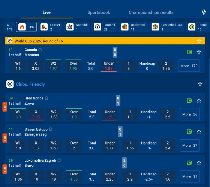Screen dimensions: 210x187
Task: Open pitch view for Slaven Belupo match
Action: [x=189, y=132]
